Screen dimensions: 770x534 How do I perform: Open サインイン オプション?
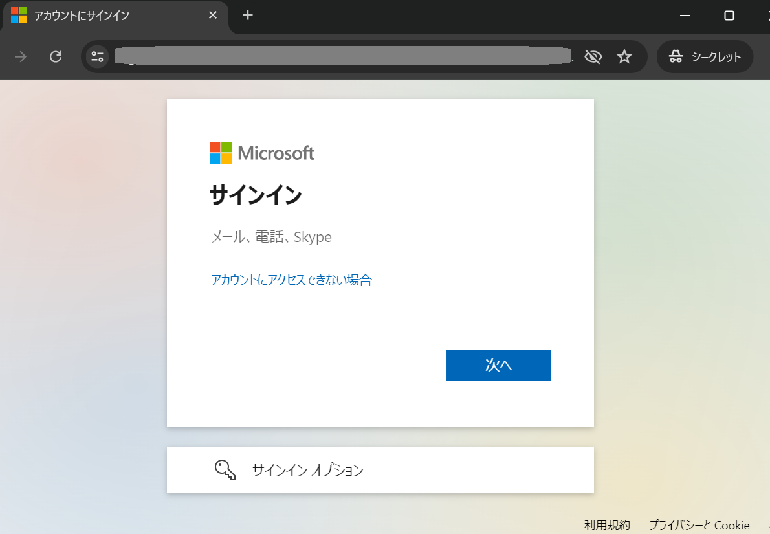tap(380, 470)
